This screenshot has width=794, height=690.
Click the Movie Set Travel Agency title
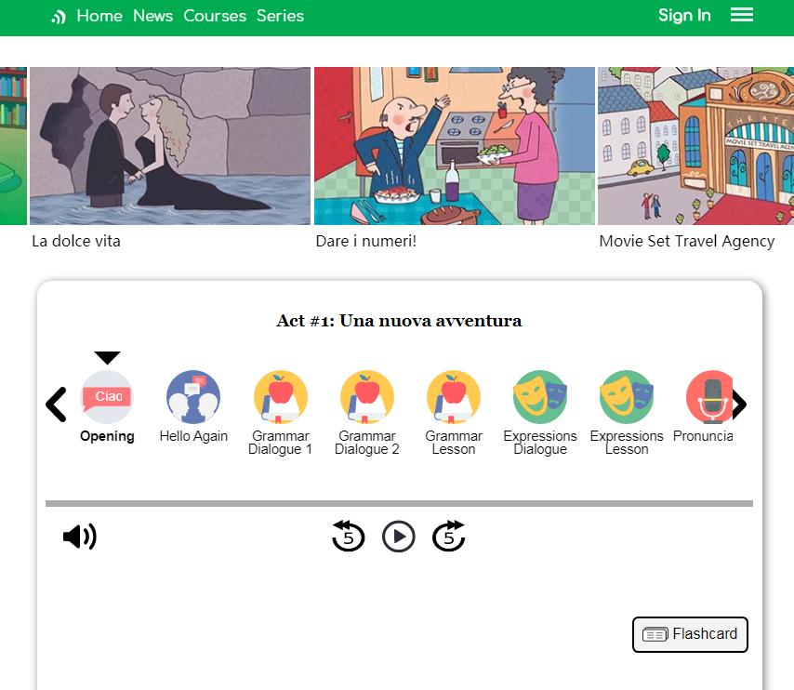coord(687,242)
